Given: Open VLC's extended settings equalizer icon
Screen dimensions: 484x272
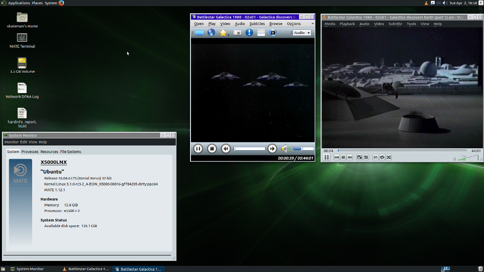Looking at the screenshot, I should (366, 157).
